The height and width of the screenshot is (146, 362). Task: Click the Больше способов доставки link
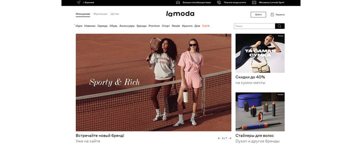point(197,3)
